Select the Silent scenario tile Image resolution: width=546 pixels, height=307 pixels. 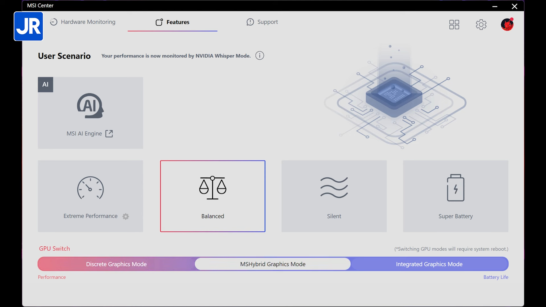pos(334,196)
